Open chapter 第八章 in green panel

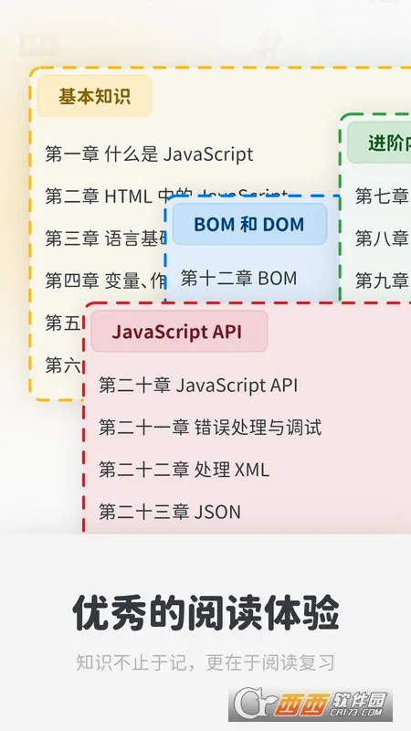coord(382,238)
